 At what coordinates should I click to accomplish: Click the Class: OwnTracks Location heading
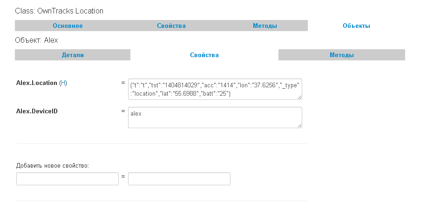[x=59, y=11]
